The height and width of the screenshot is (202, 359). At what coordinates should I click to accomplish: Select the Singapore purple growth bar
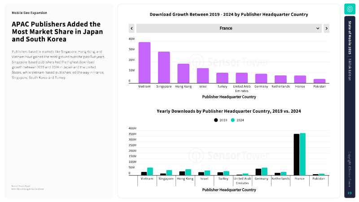[164, 67]
